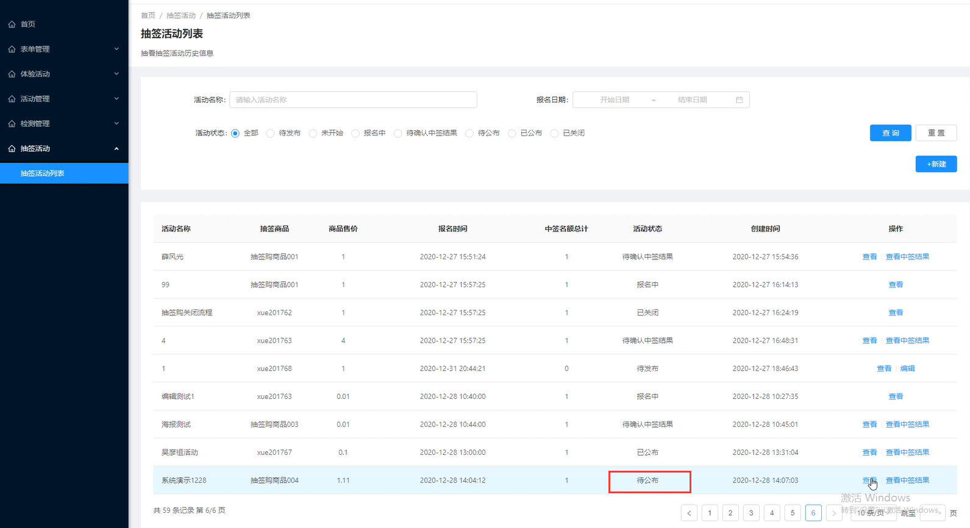Image resolution: width=970 pixels, height=528 pixels.
Task: Click the 活动状态 column header
Action: point(647,229)
